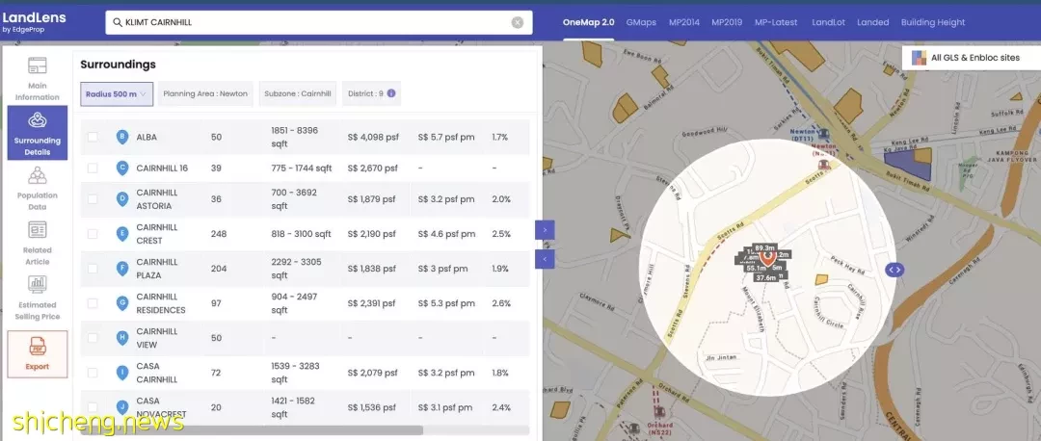The height and width of the screenshot is (441, 1041).
Task: Click marker H for CAIRNHILL VIEW
Action: coord(122,338)
